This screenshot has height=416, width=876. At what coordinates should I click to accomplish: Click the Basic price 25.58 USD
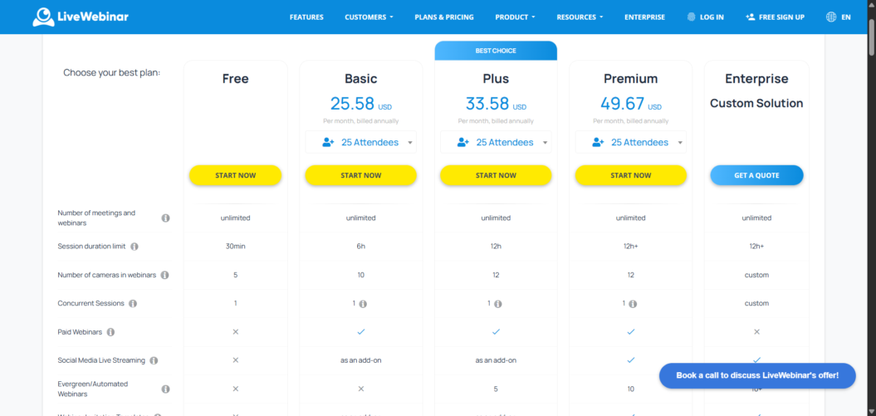pos(361,104)
